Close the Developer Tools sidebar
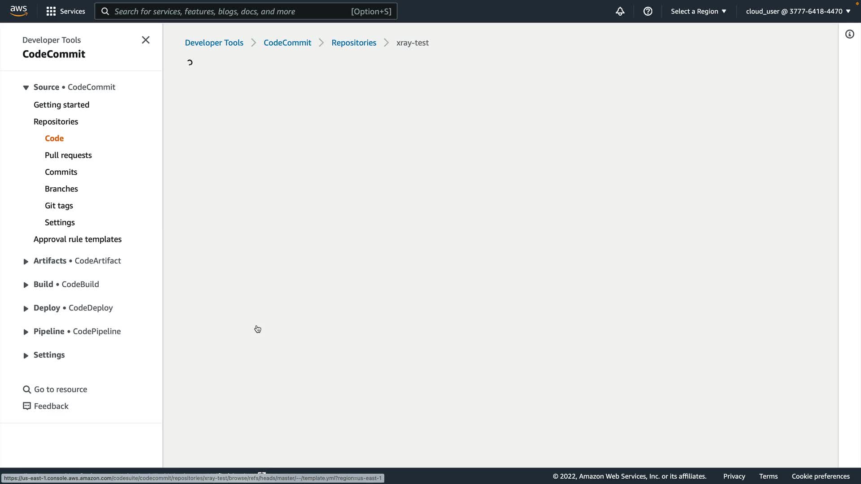The image size is (861, 484). coord(146,40)
